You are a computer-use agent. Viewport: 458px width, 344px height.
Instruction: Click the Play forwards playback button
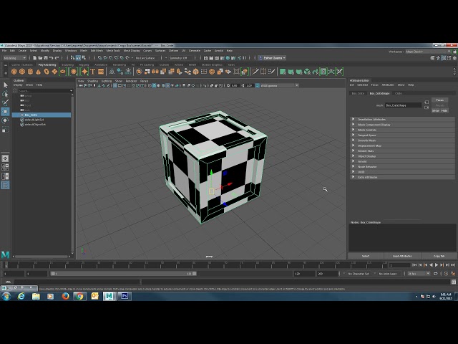click(437, 265)
